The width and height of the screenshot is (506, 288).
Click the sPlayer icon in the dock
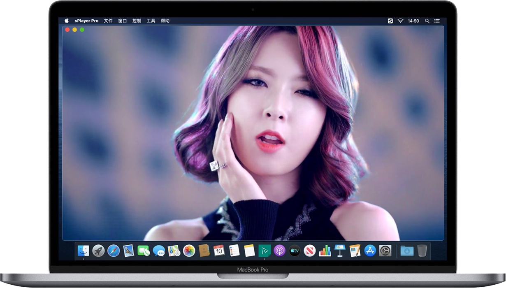(x=264, y=250)
